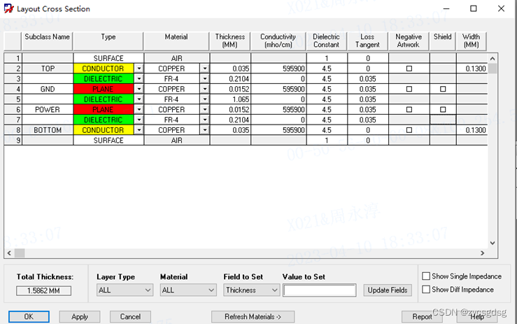Click the horizontal scrollbar left arrow
The image size is (517, 324).
click(8, 253)
